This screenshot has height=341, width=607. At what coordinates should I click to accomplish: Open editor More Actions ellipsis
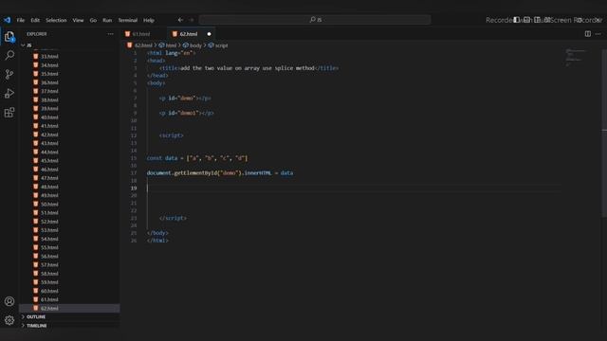pyautogui.click(x=598, y=34)
